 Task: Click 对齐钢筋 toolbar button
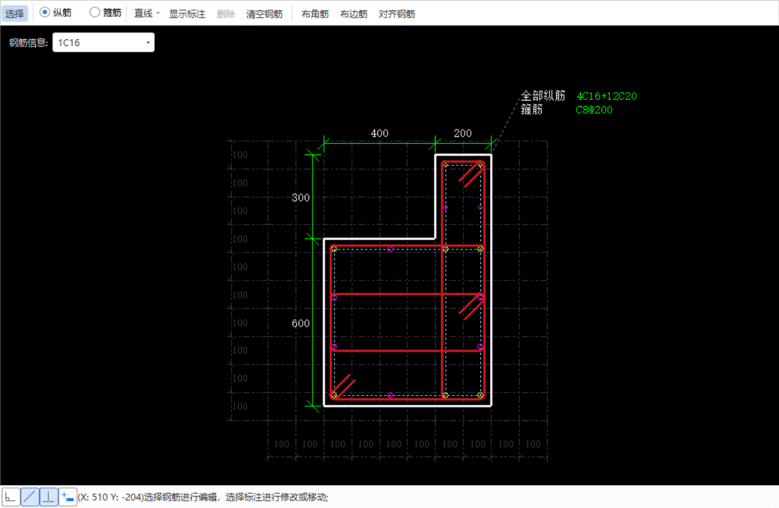coord(397,13)
